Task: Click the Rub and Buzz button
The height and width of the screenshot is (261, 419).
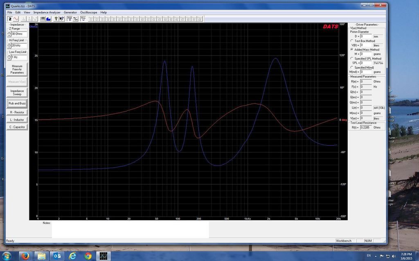Action: pos(17,103)
